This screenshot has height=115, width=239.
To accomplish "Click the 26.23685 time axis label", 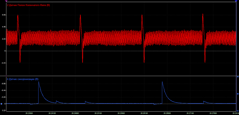I will pyautogui.click(x=29, y=113).
